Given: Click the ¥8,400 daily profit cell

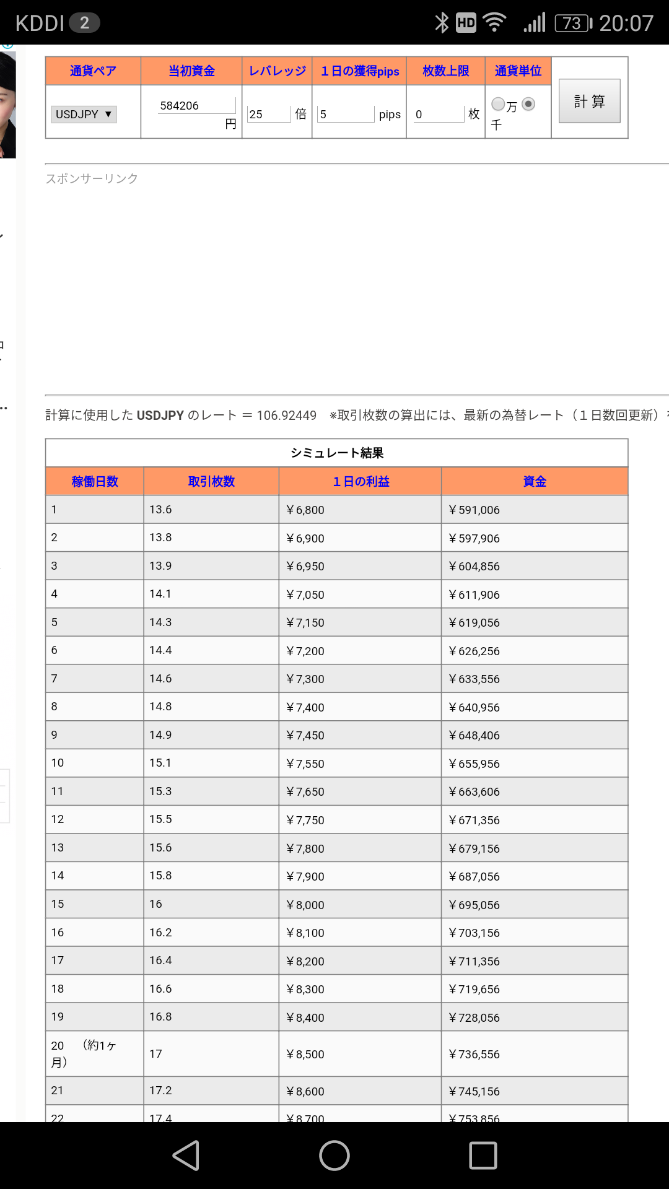Looking at the screenshot, I should [360, 1017].
